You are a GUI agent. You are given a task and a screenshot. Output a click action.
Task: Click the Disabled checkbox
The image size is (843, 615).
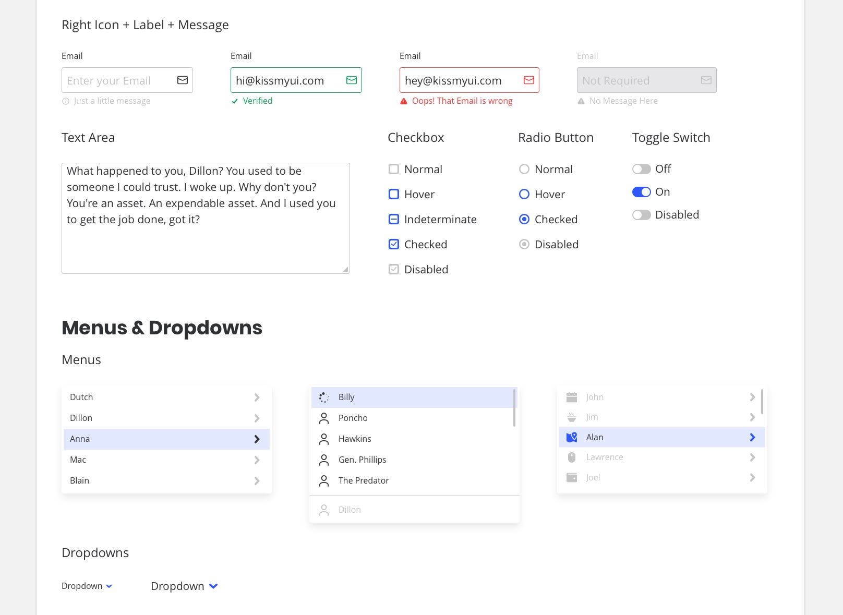[x=394, y=269]
